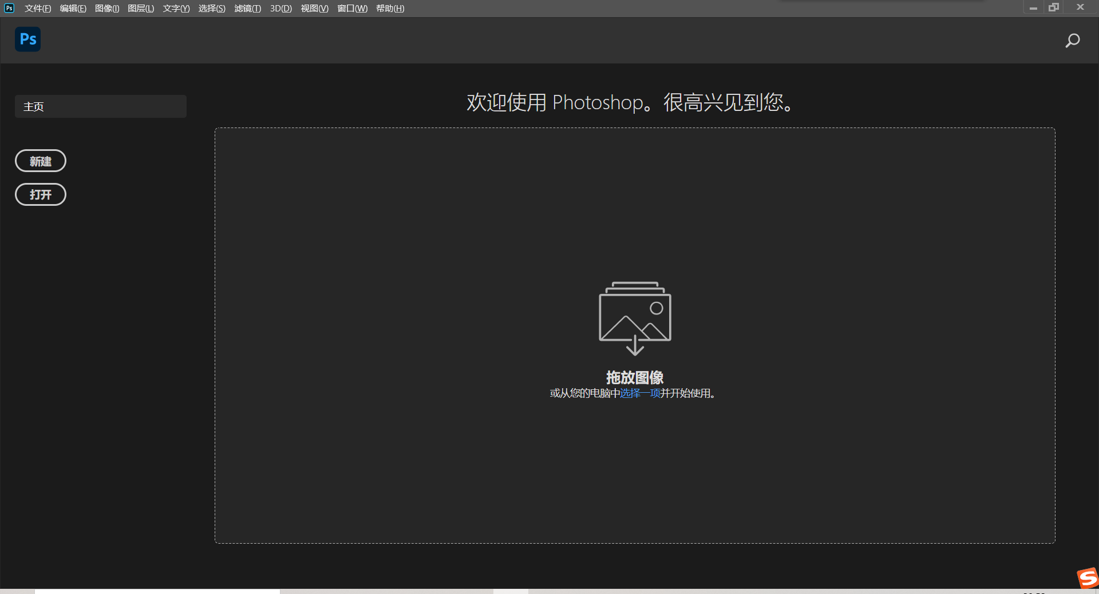The image size is (1099, 594).
Task: Open the 3D(D) menu
Action: point(281,9)
